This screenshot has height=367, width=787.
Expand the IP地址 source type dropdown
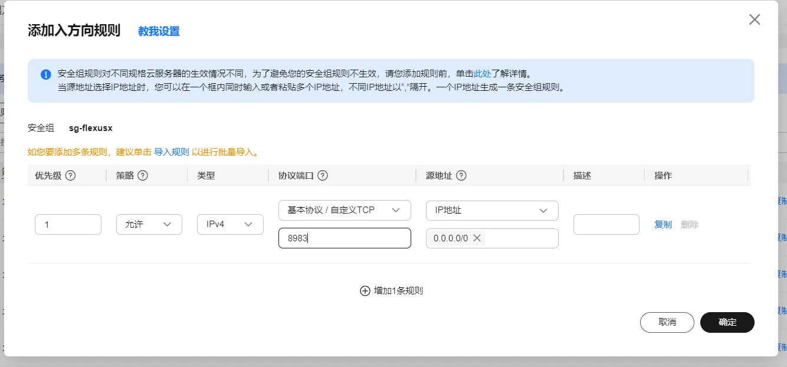pos(492,210)
